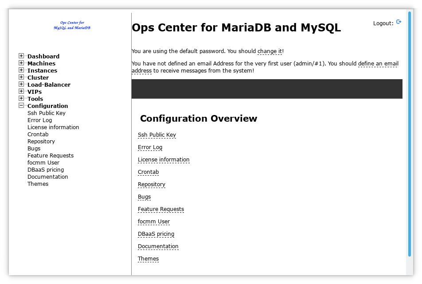Click the 'Configuration Overview' heading

click(x=199, y=119)
